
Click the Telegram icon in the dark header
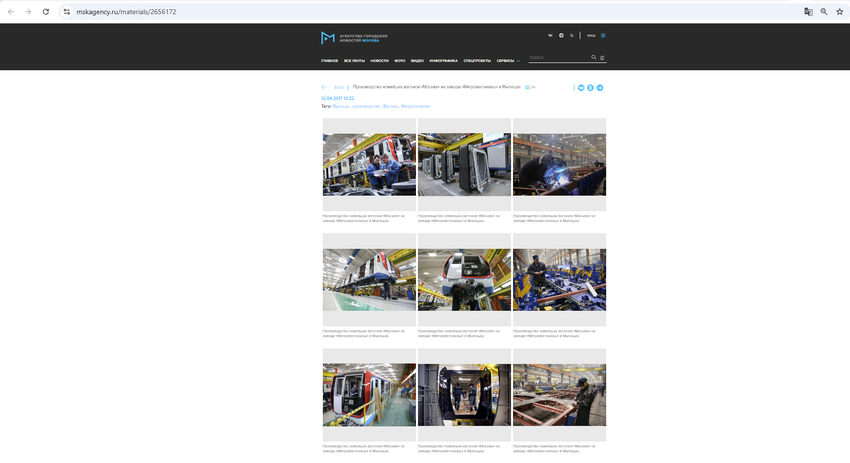point(561,36)
